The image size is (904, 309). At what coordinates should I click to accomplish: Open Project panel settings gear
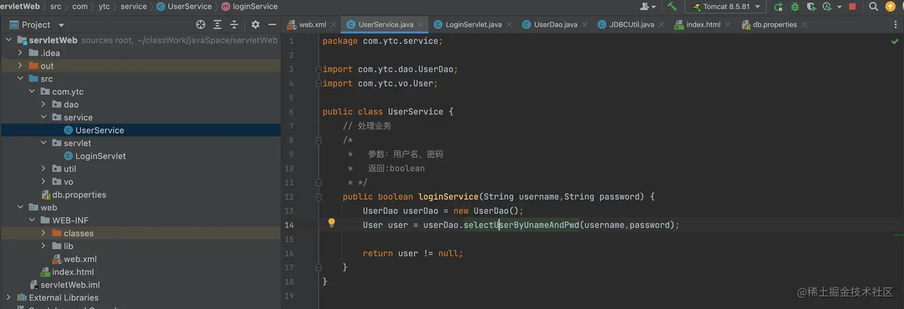tap(255, 24)
